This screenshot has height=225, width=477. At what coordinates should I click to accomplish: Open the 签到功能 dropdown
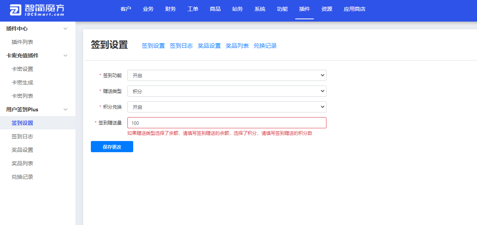pos(227,75)
